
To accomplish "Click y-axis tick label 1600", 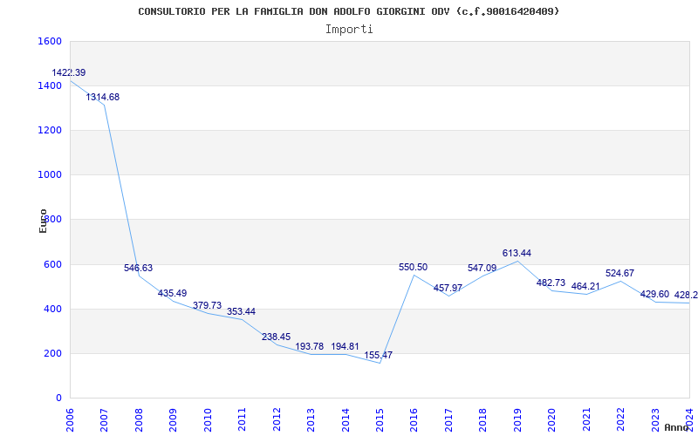I will tap(50, 41).
